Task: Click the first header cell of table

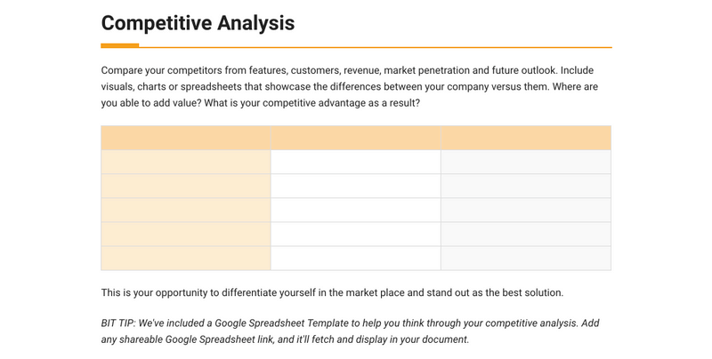Action: (x=186, y=138)
